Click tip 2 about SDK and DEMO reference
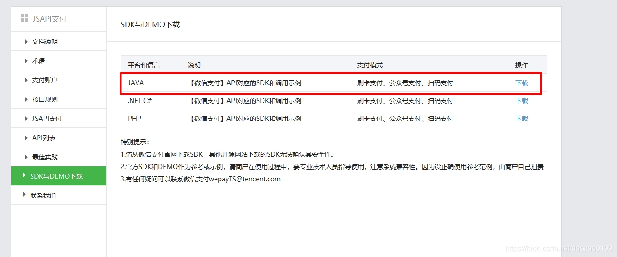Viewport: 617px width, 257px height. pos(332,167)
